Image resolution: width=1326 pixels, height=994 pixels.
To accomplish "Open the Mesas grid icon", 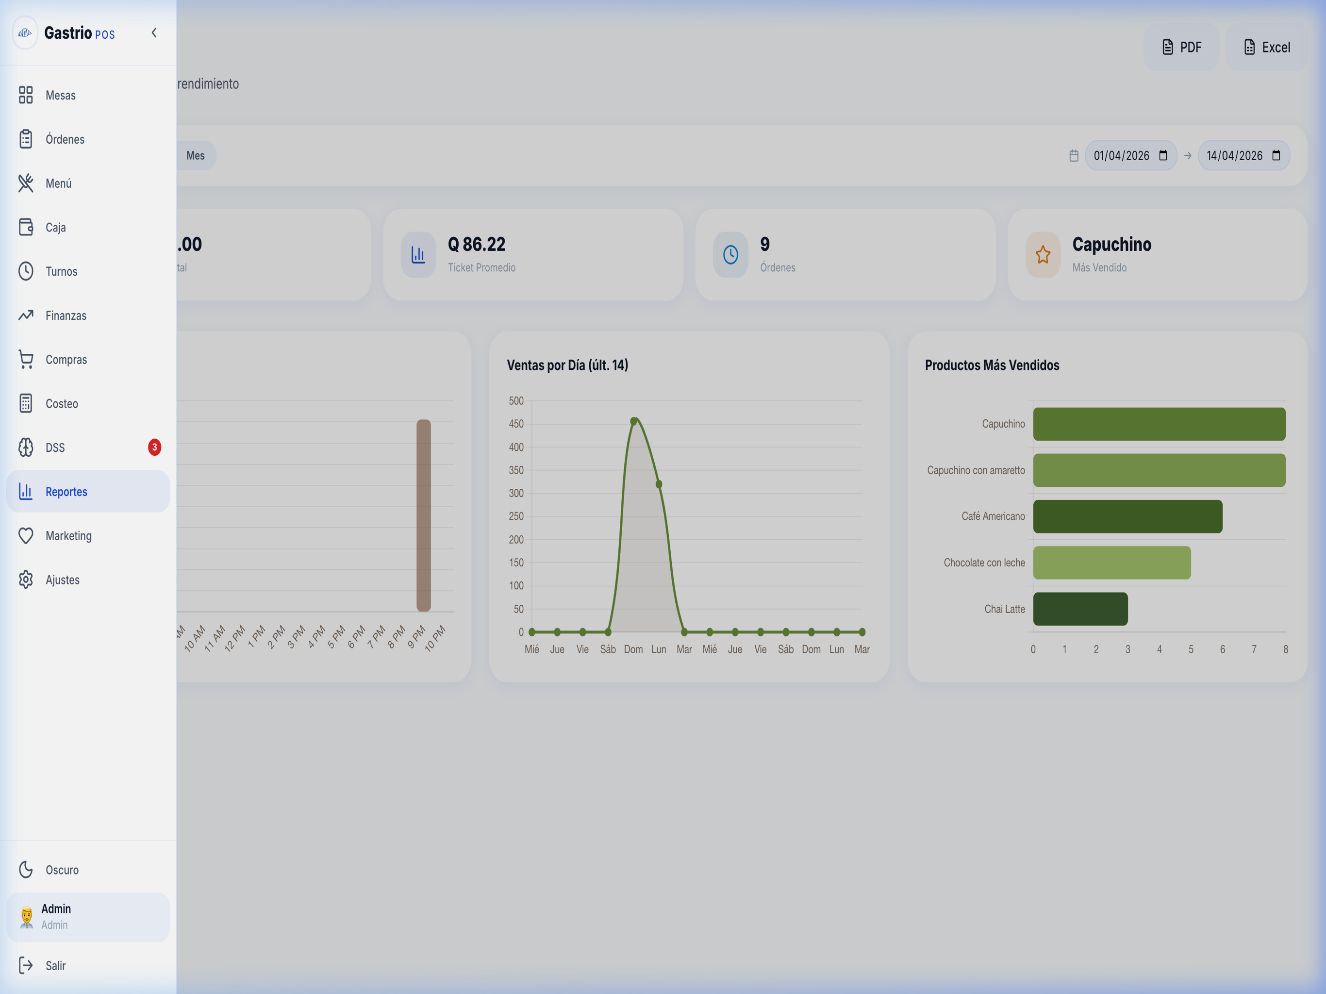I will [x=26, y=95].
